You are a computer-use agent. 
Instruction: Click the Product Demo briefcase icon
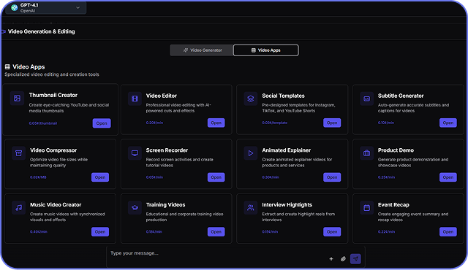tap(366, 153)
